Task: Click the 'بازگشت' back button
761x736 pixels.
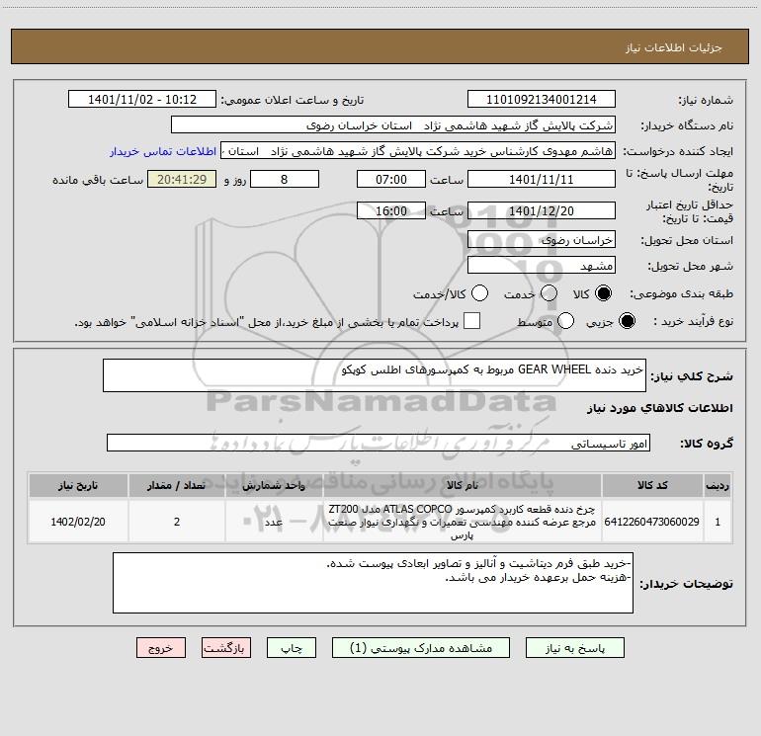Action: (226, 648)
